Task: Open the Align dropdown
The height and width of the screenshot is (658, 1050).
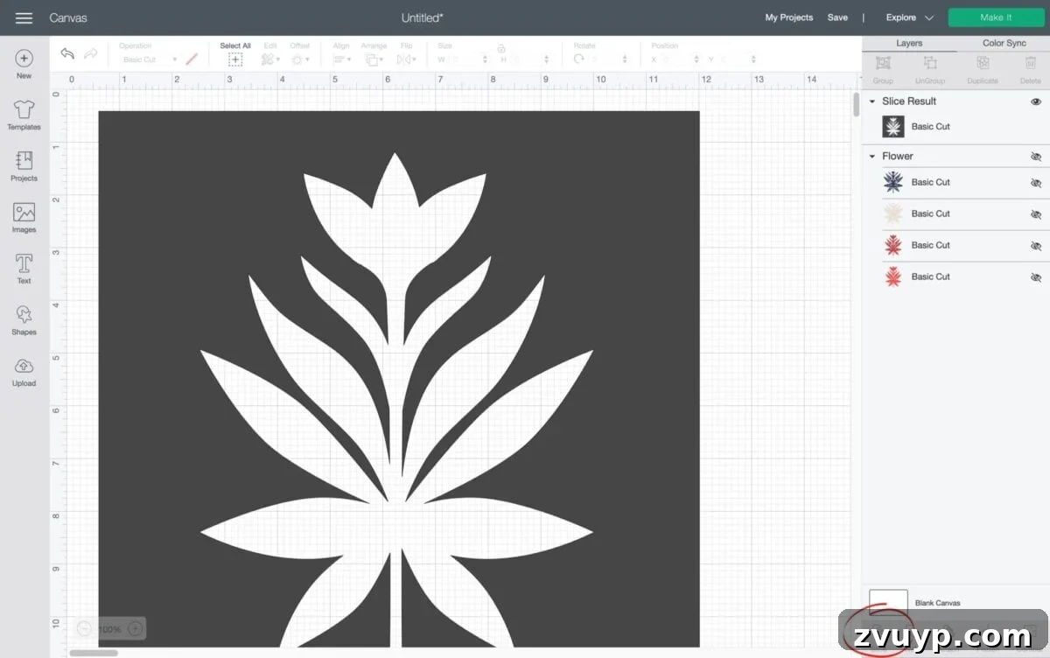Action: pyautogui.click(x=341, y=59)
